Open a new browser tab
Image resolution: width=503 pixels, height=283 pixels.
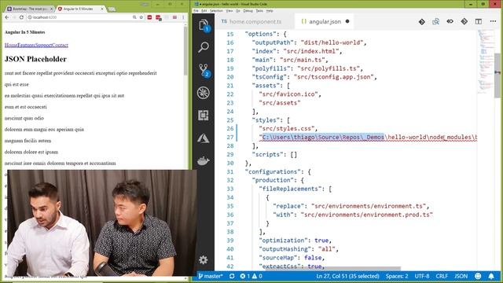coord(112,9)
